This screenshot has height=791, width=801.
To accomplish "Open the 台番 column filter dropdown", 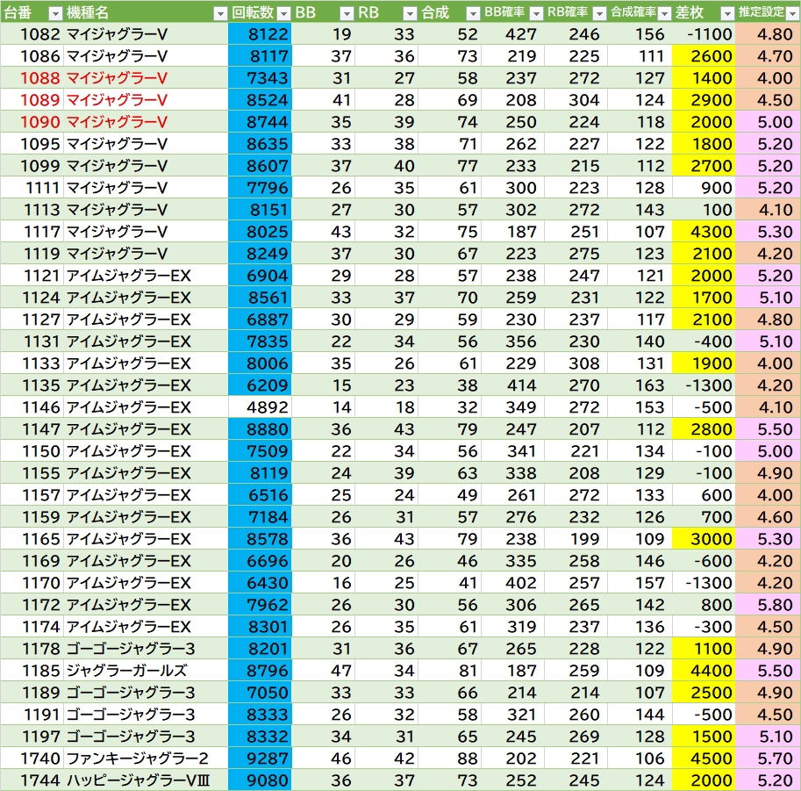I will pyautogui.click(x=55, y=13).
